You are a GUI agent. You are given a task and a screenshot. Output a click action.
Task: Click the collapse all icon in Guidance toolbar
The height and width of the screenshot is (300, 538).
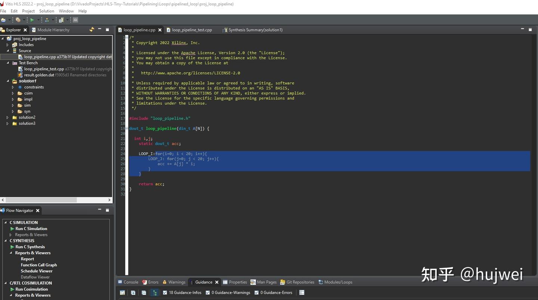coord(144,293)
